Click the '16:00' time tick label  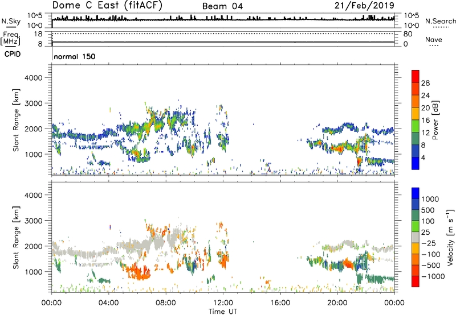pos(280,303)
